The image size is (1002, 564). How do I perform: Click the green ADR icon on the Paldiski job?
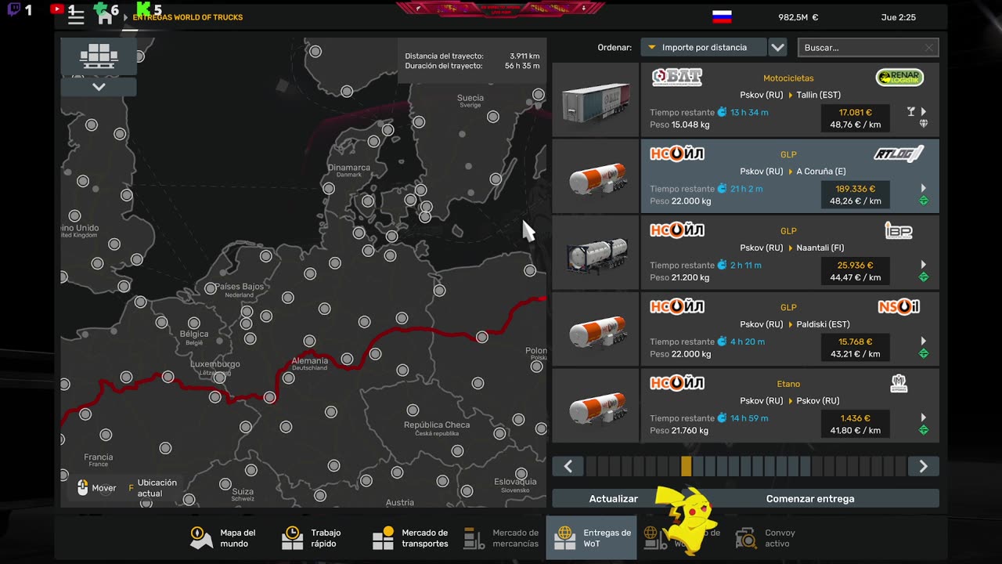click(924, 353)
